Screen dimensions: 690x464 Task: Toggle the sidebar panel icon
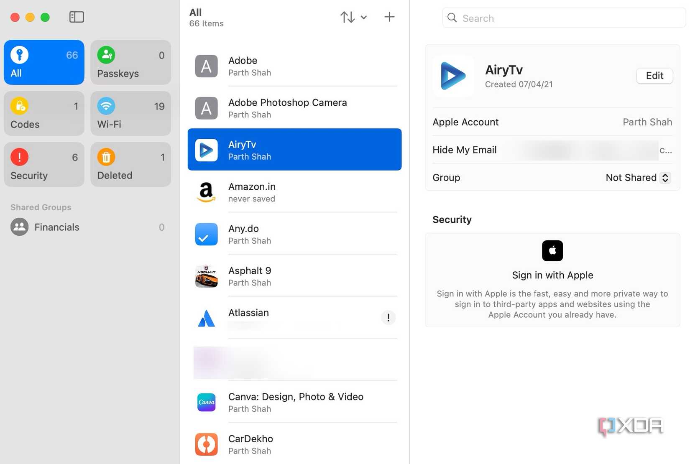[77, 17]
